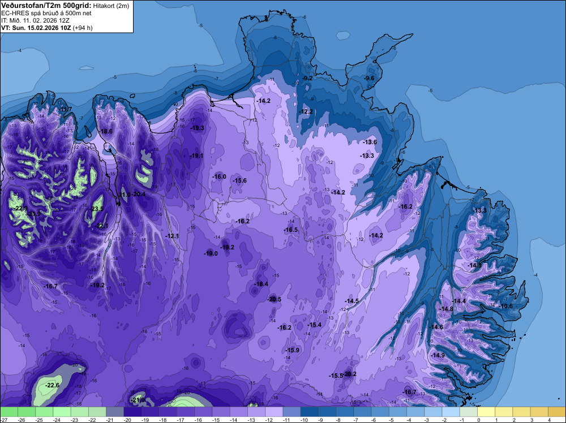Viewport: 566px width, 423px height.
Task: Select the -9.6 coastal temperature value
Action: [368, 78]
